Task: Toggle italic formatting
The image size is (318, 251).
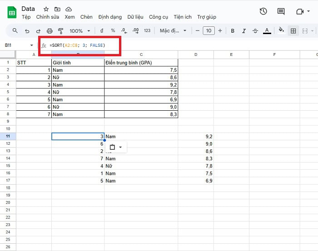Action: (x=244, y=31)
